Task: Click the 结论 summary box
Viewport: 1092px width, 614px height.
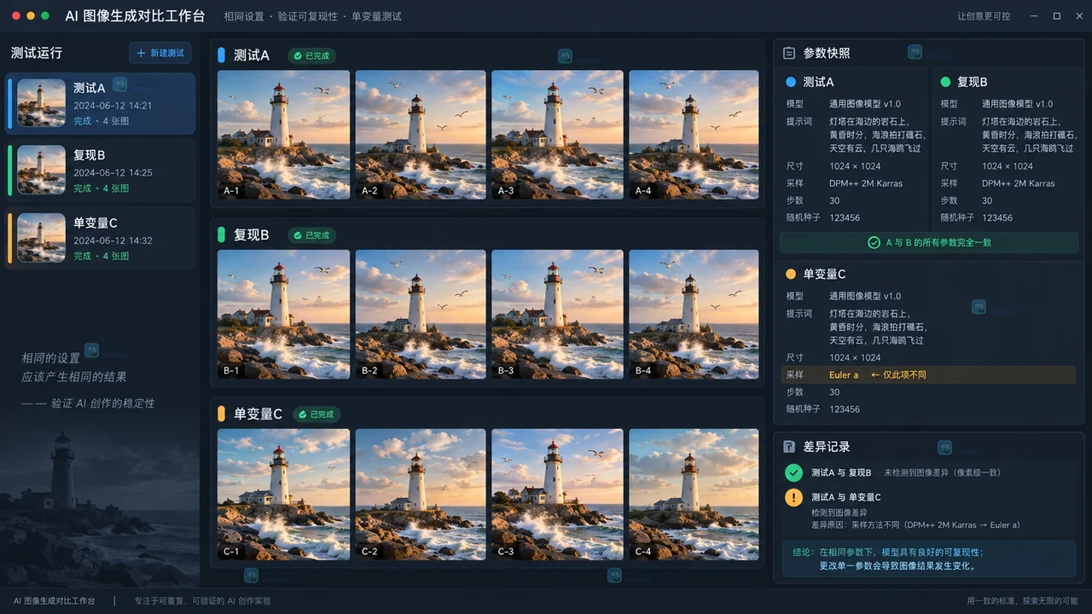Action: click(x=928, y=559)
